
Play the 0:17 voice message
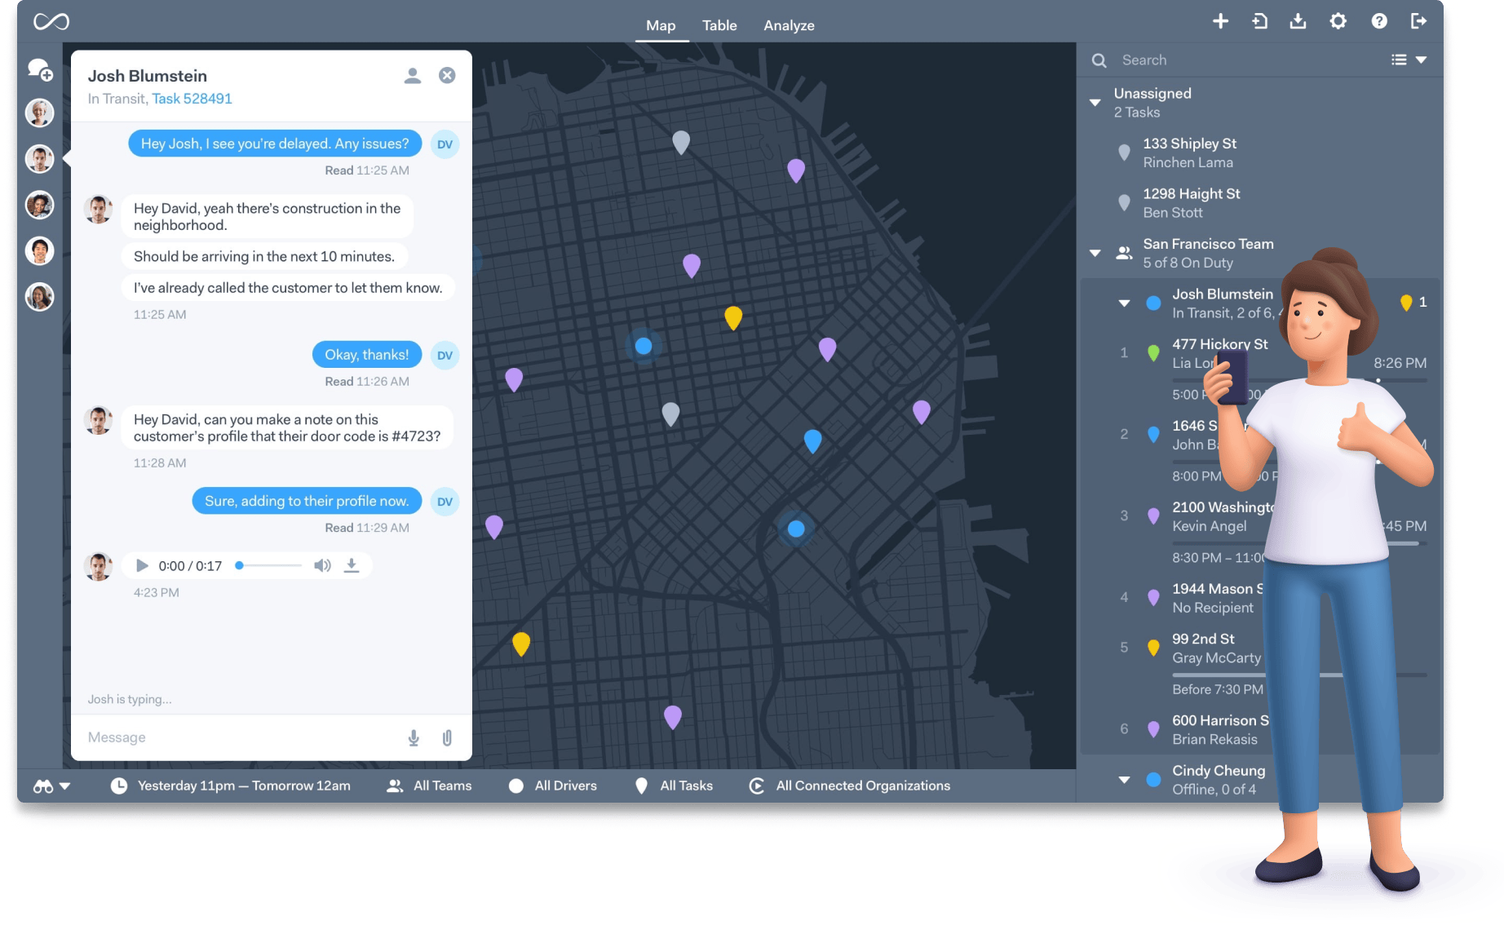(142, 564)
